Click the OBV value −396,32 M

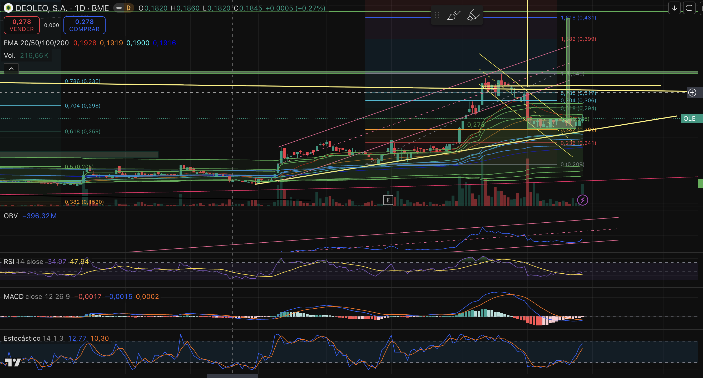39,216
